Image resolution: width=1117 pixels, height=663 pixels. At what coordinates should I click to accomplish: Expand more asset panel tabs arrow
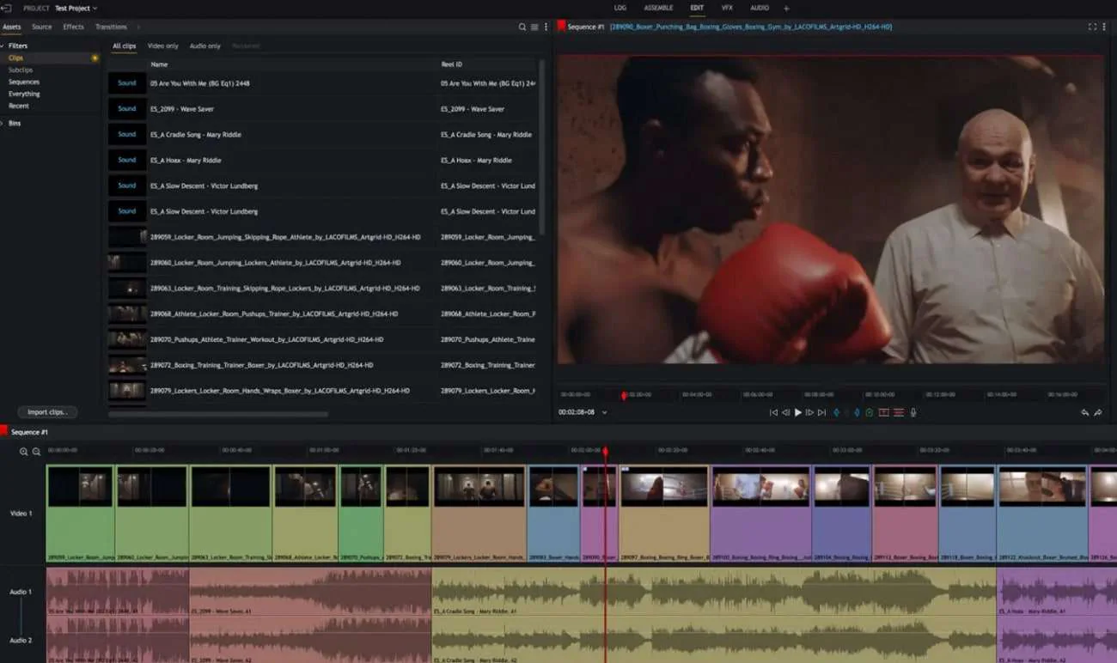point(138,27)
